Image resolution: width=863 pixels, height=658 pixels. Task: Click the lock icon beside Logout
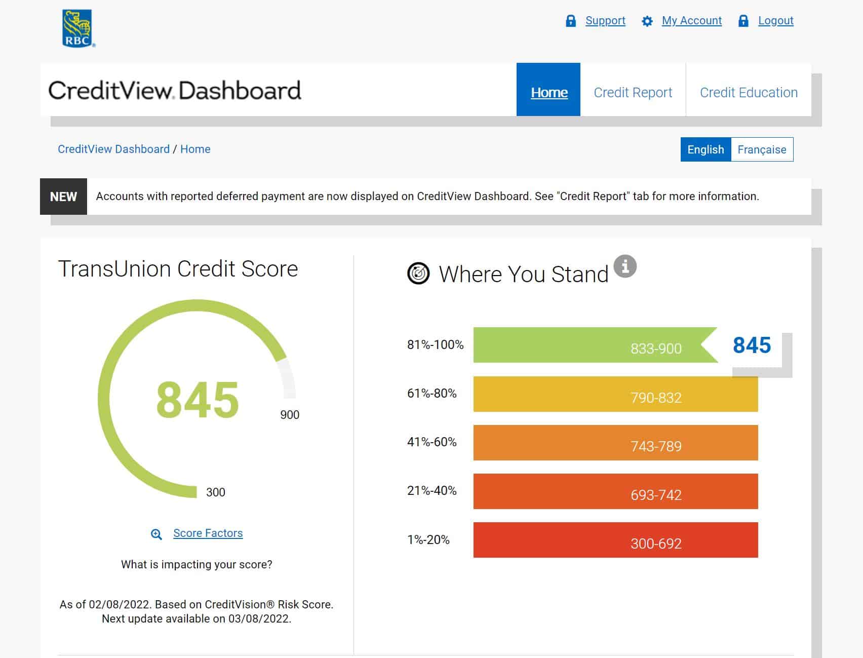pyautogui.click(x=743, y=20)
